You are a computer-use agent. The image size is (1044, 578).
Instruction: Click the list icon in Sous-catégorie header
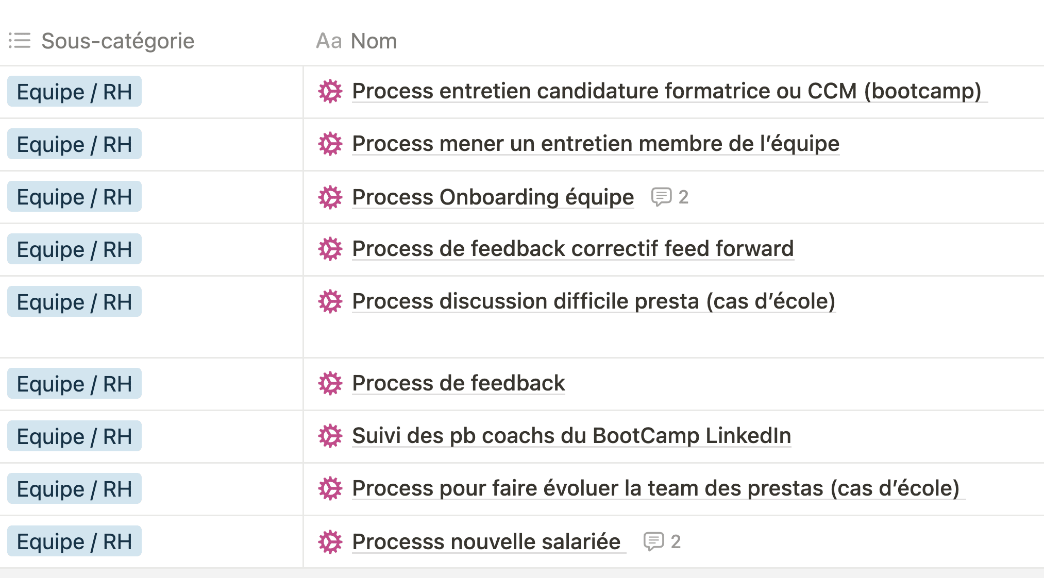pos(20,41)
